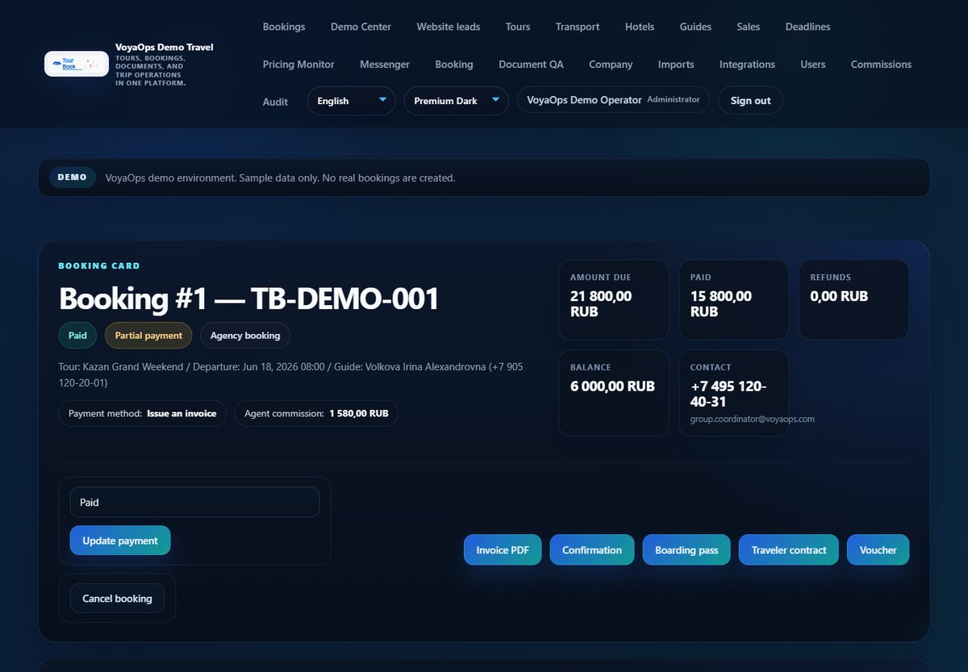Viewport: 968px width, 672px height.
Task: View the Deadlines page
Action: (807, 27)
